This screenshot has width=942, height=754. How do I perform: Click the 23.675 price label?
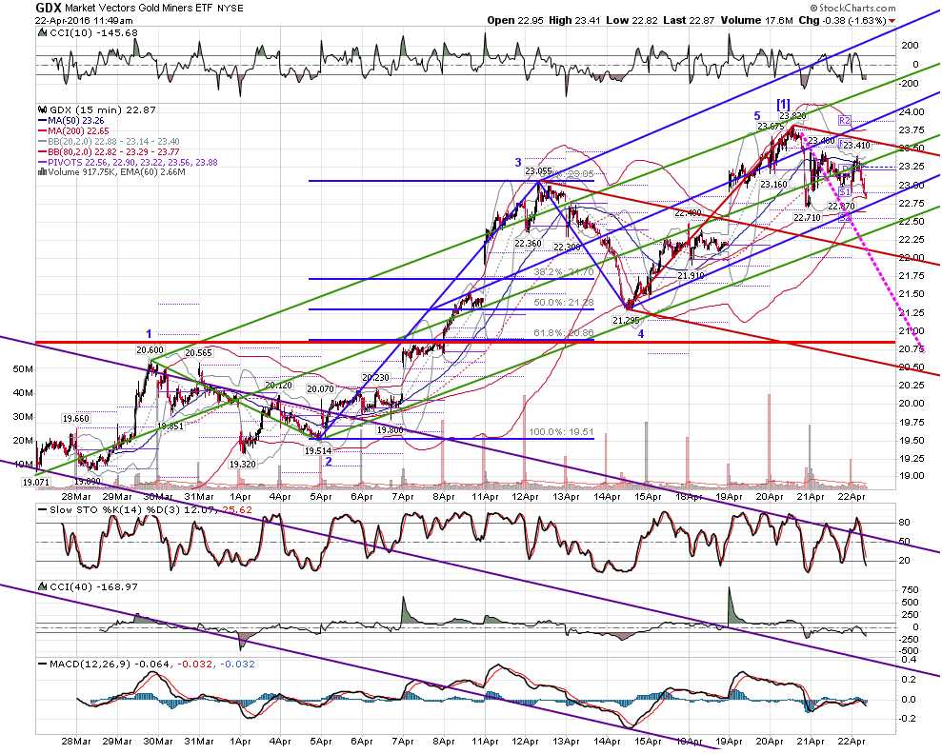coord(771,126)
